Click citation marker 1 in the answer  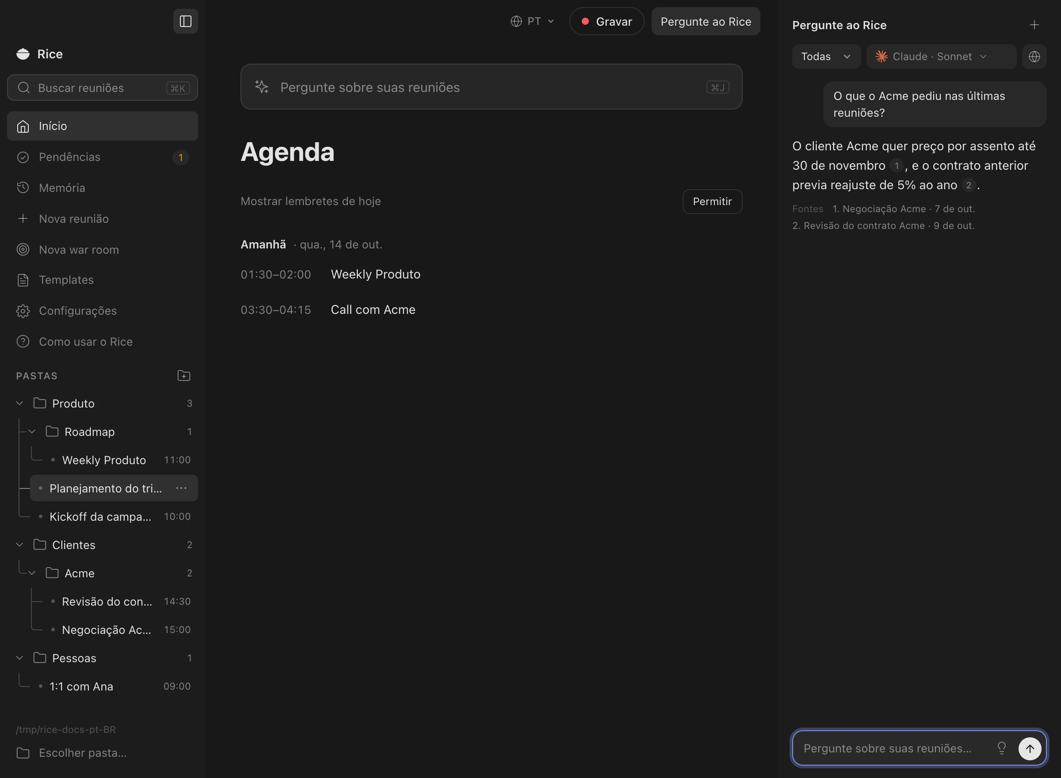point(897,166)
